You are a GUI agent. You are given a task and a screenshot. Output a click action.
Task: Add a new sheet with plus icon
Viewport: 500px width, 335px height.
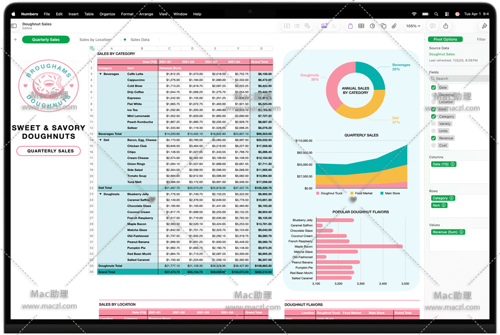pyautogui.click(x=16, y=39)
